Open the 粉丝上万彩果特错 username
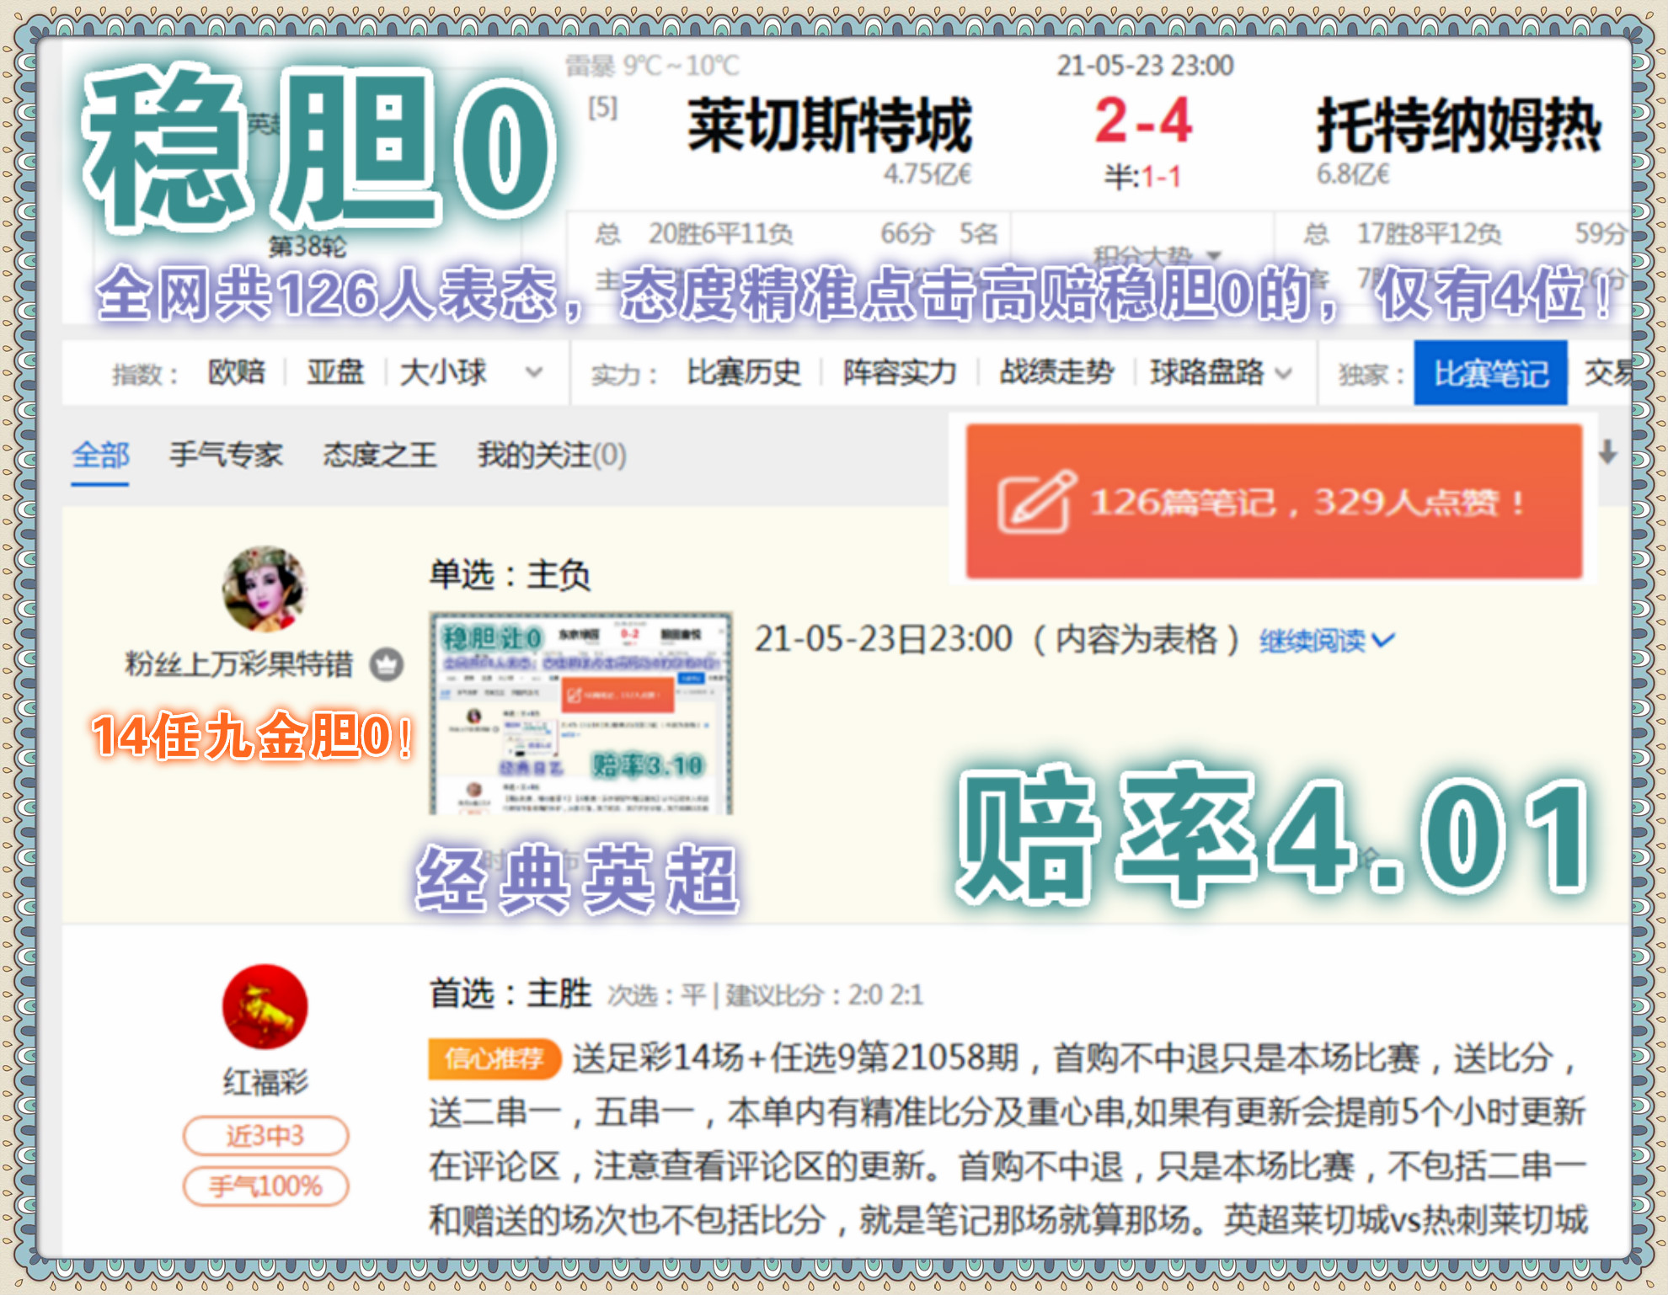Screen dimensions: 1668x1295 point(238,664)
